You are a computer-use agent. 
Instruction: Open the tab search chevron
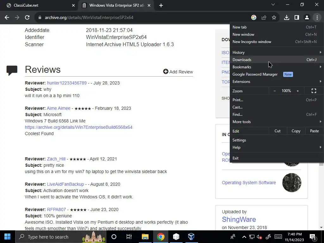click(x=273, y=4)
